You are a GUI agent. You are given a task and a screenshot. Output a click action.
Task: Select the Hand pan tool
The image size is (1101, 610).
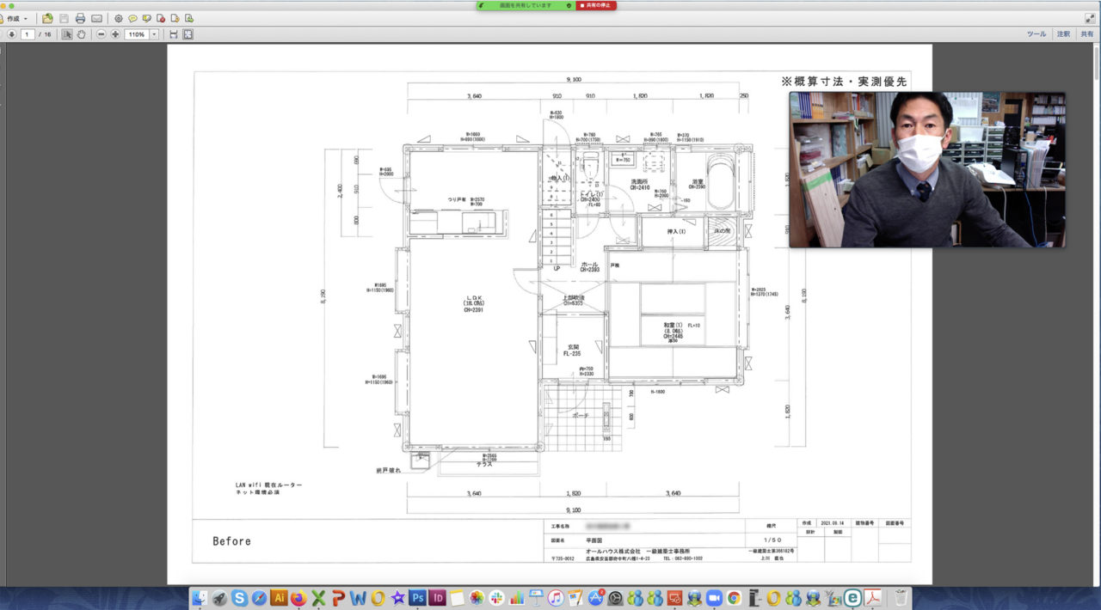pyautogui.click(x=82, y=34)
